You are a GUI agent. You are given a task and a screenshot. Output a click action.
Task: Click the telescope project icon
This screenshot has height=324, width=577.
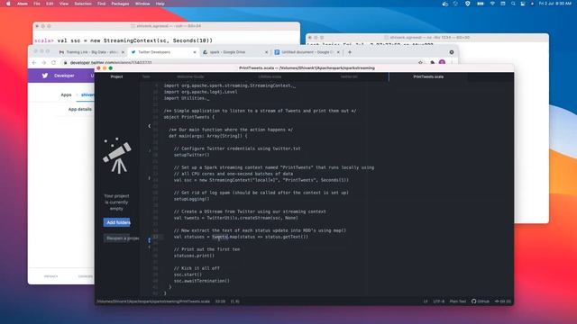[117, 156]
